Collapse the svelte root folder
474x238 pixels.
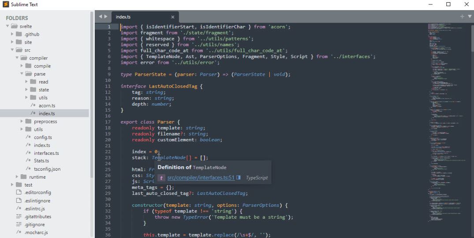point(7,26)
